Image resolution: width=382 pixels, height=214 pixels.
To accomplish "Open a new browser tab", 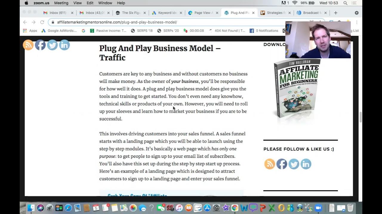I will [x=336, y=13].
